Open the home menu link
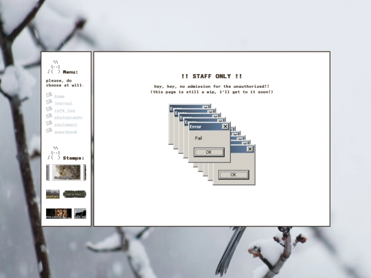371x278 pixels. pos(59,96)
